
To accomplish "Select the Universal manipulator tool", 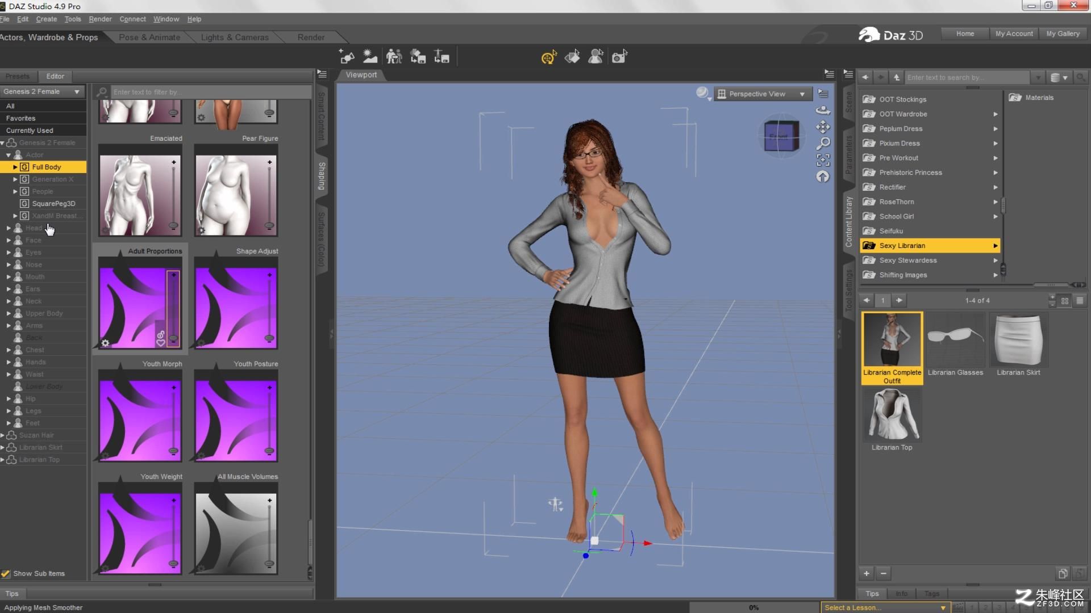I will click(549, 57).
